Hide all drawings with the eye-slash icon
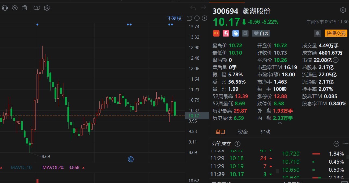 [x=15, y=8]
